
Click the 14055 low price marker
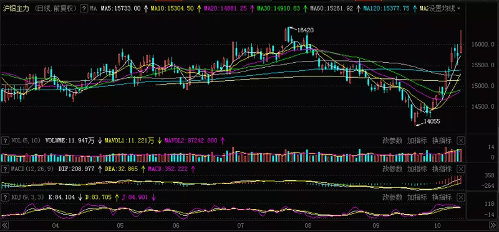tap(432, 121)
